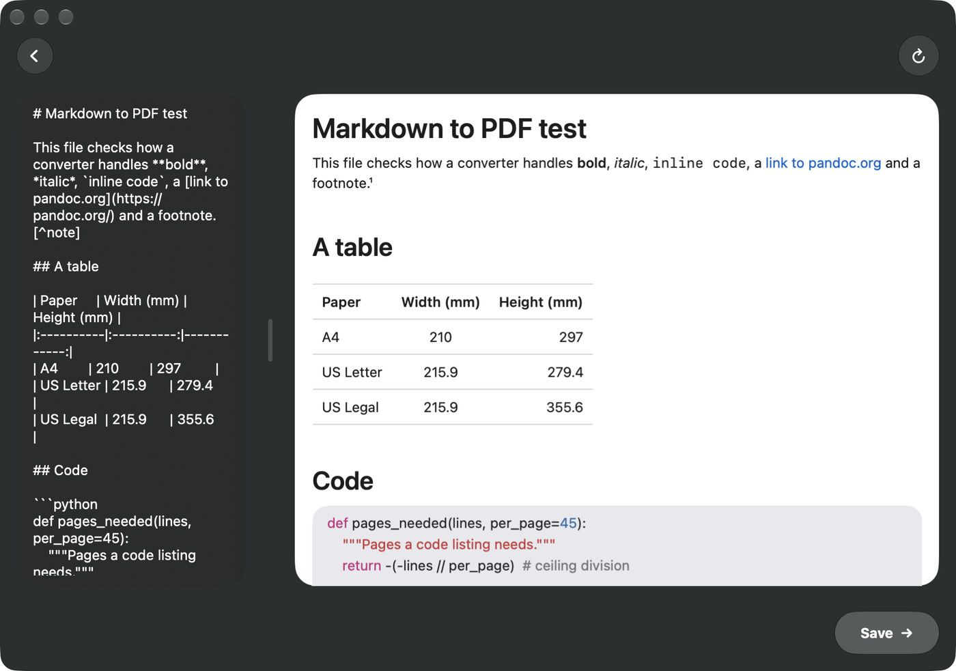
Task: Click the 'Height (mm)' column header
Action: [x=541, y=302]
